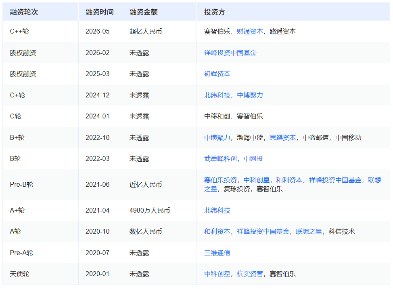Viewport: 393px width, 289px height.
Task: Open 联想之星 link in Pre-B轮 row
Action: pyautogui.click(x=374, y=180)
